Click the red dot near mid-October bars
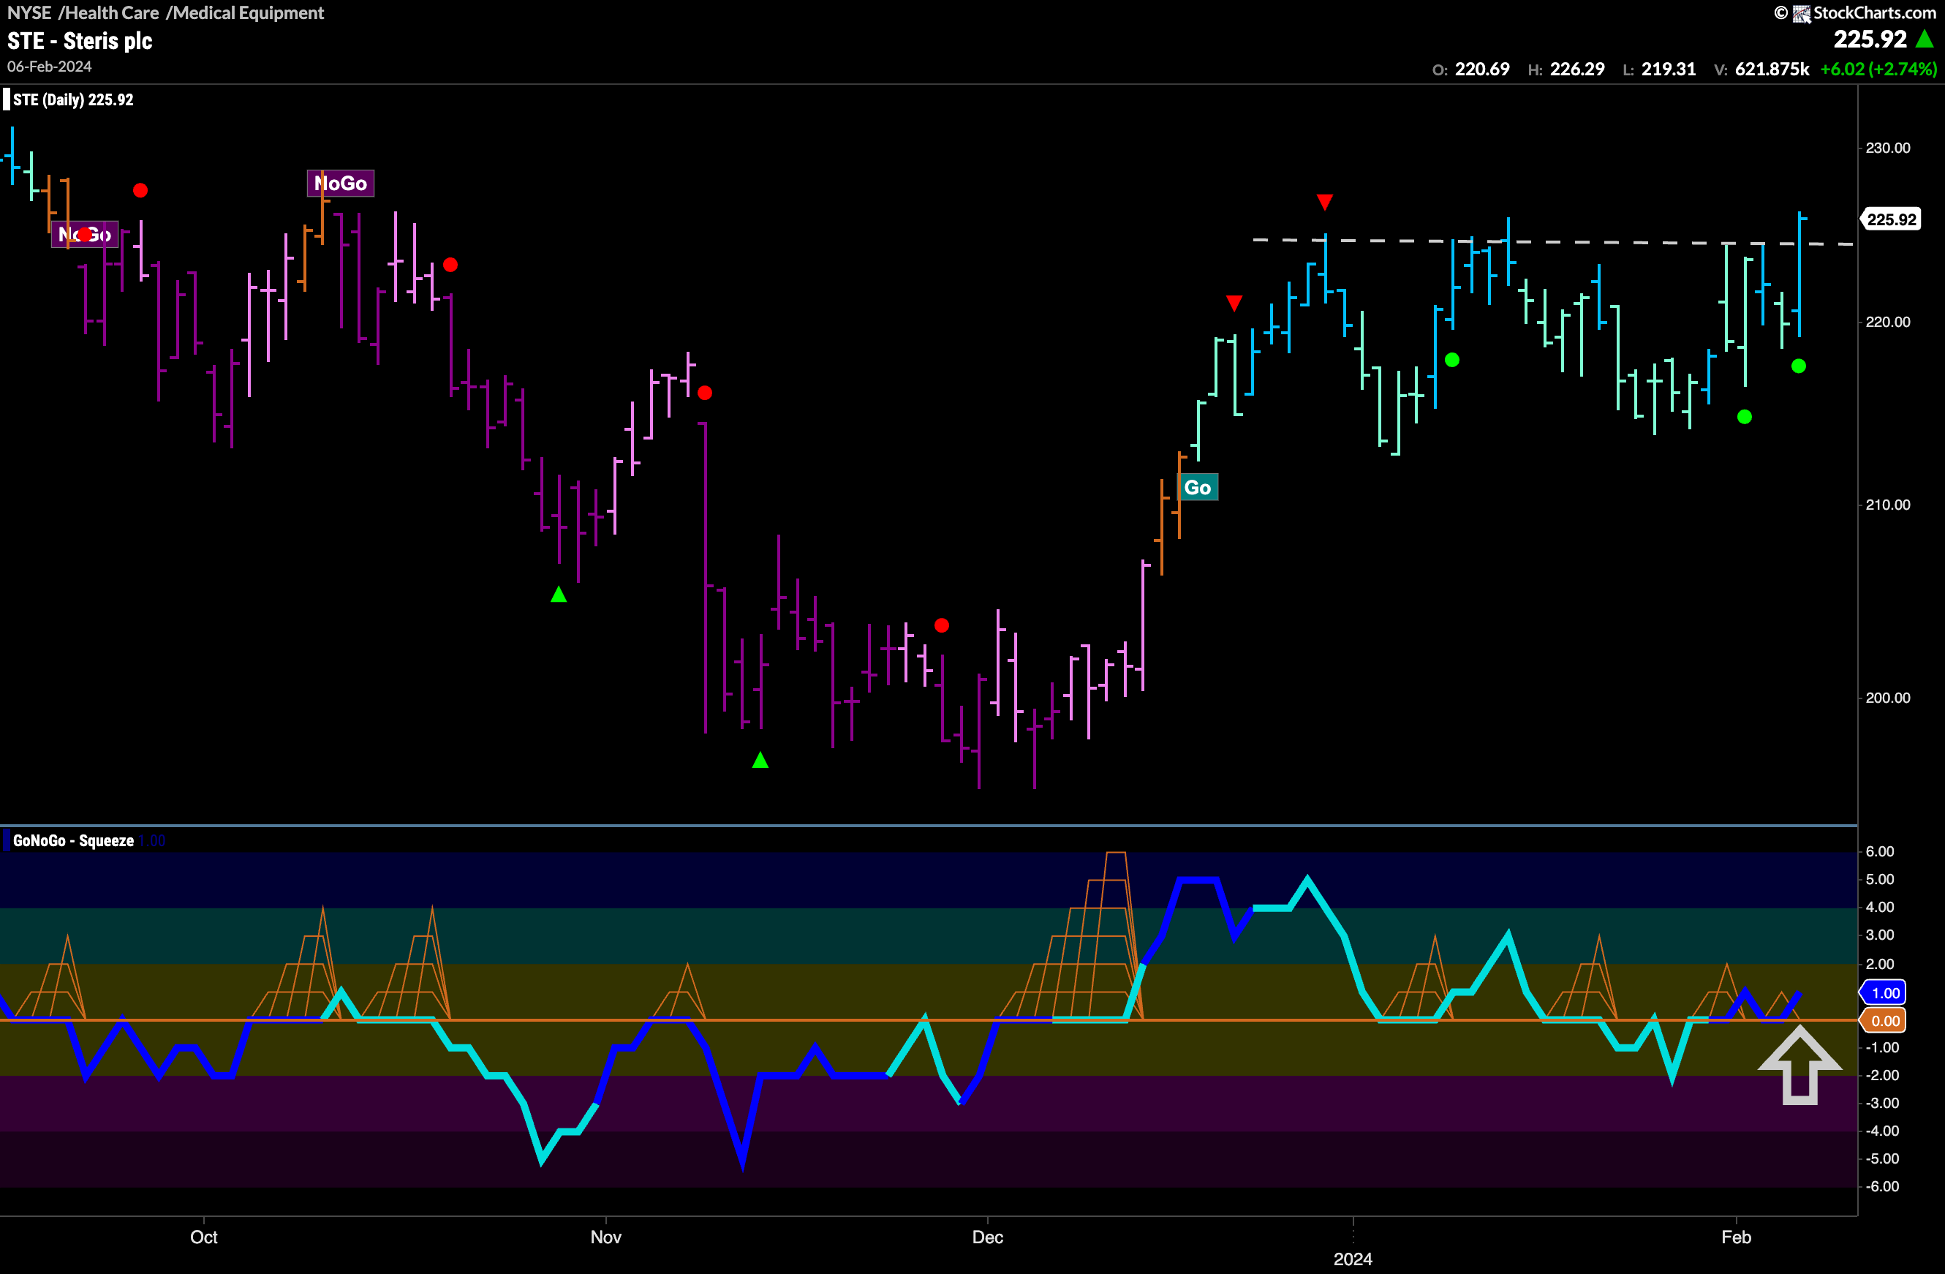 [450, 265]
